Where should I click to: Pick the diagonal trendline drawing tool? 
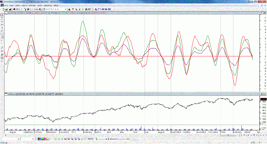(2, 21)
